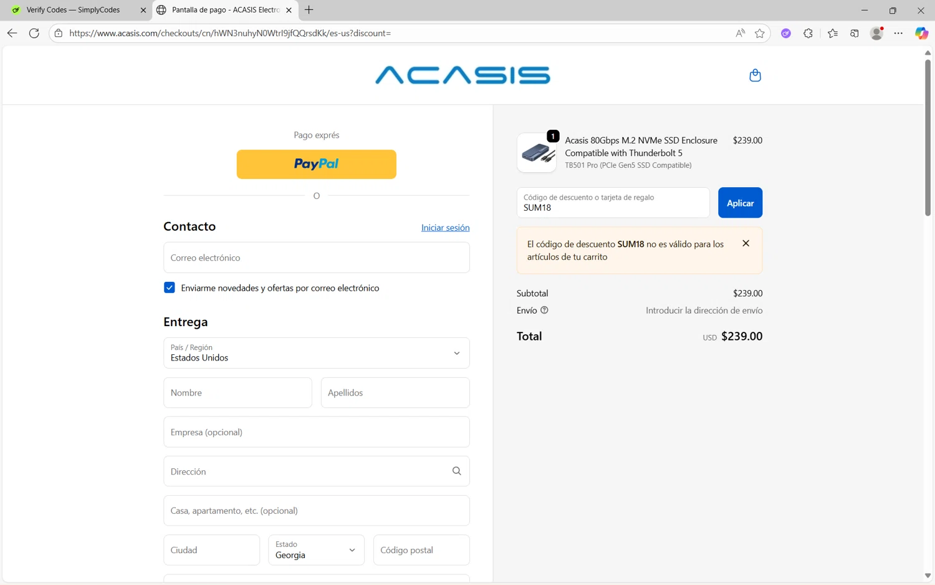
Task: Click the browser address bar URL
Action: click(230, 33)
